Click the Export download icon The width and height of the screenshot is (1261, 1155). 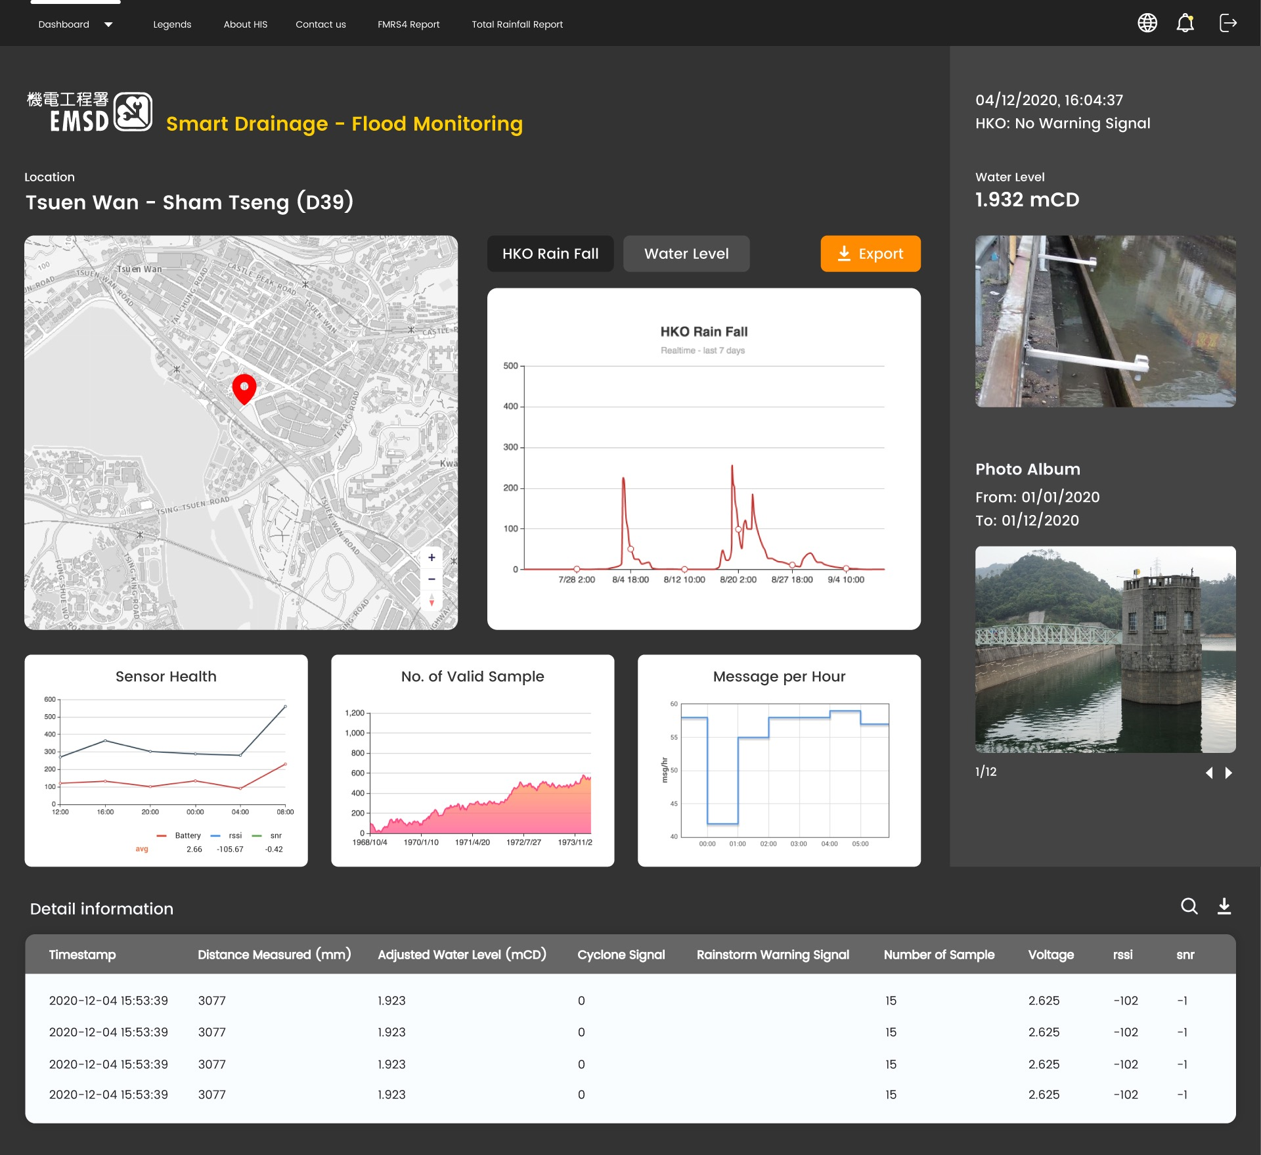(845, 253)
